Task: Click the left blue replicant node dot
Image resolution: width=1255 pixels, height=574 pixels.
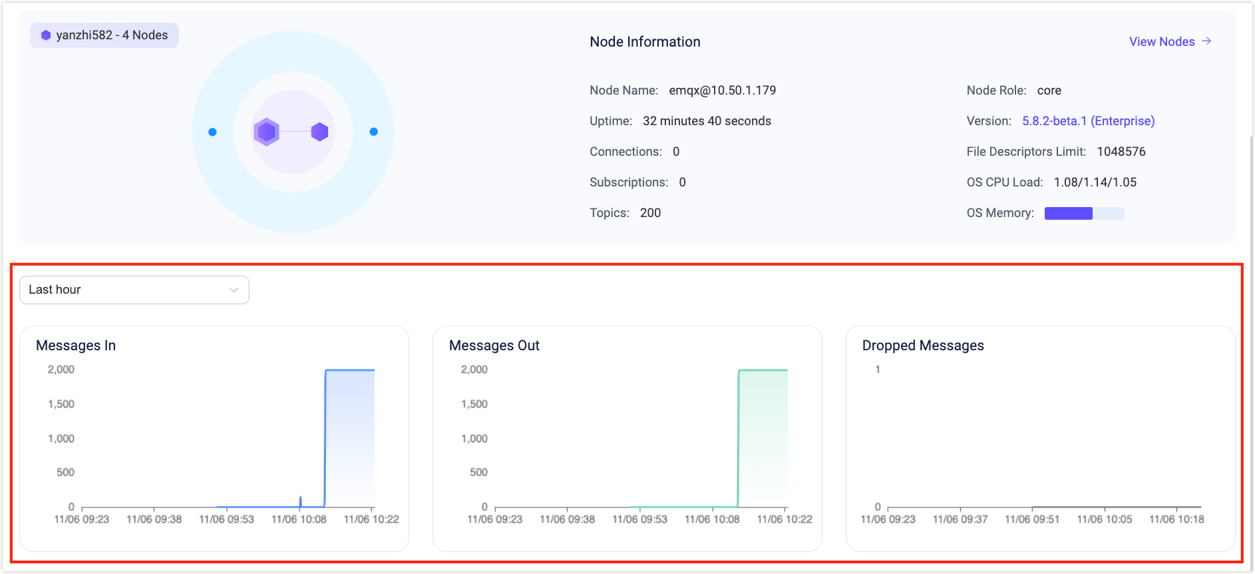Action: point(212,132)
